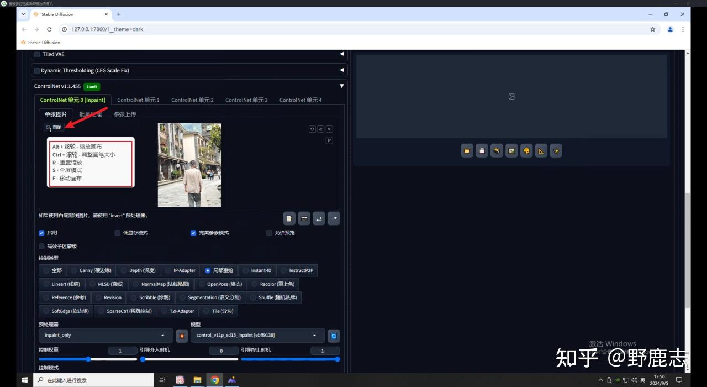
Task: Expand the Dynamic Thresholding section
Action: pyautogui.click(x=341, y=70)
